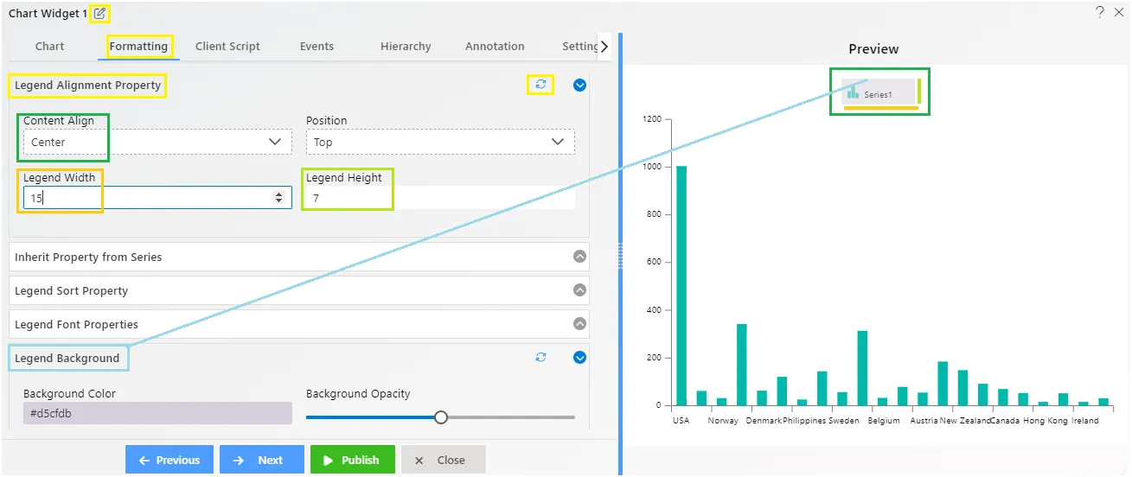Open the Hierarchy tab
This screenshot has width=1132, height=477.
pyautogui.click(x=406, y=47)
